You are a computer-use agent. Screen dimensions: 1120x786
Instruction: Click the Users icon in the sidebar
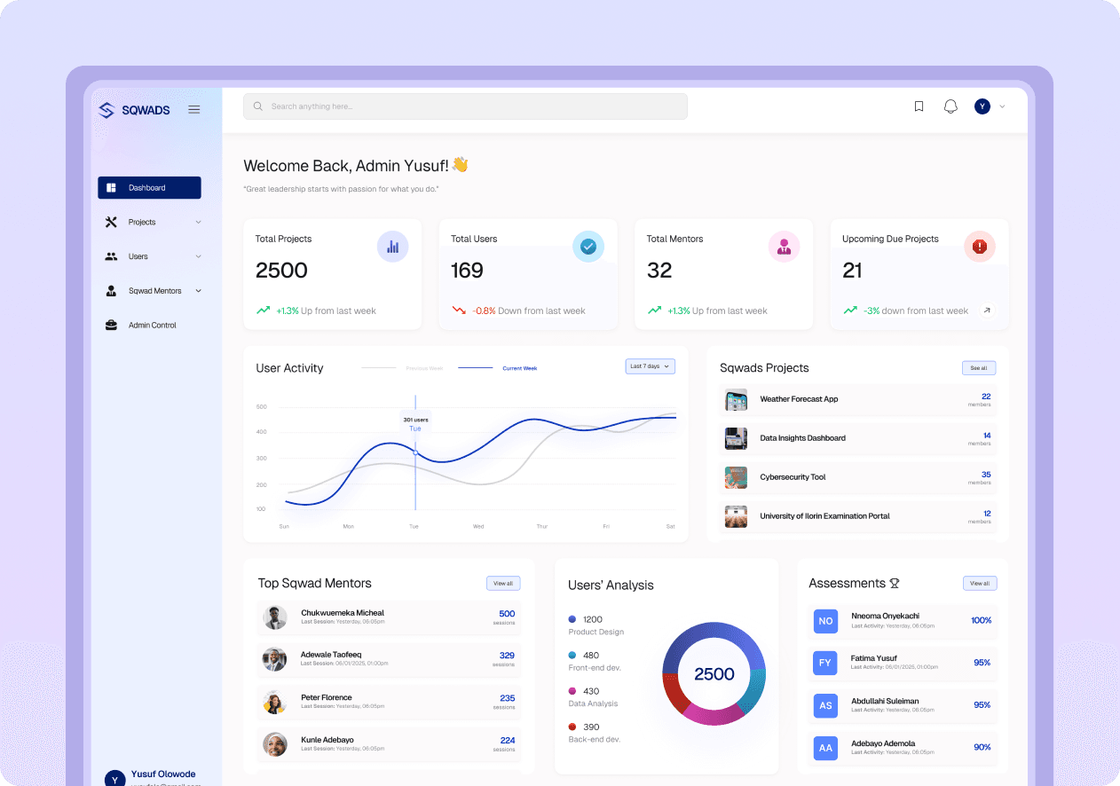tap(110, 255)
